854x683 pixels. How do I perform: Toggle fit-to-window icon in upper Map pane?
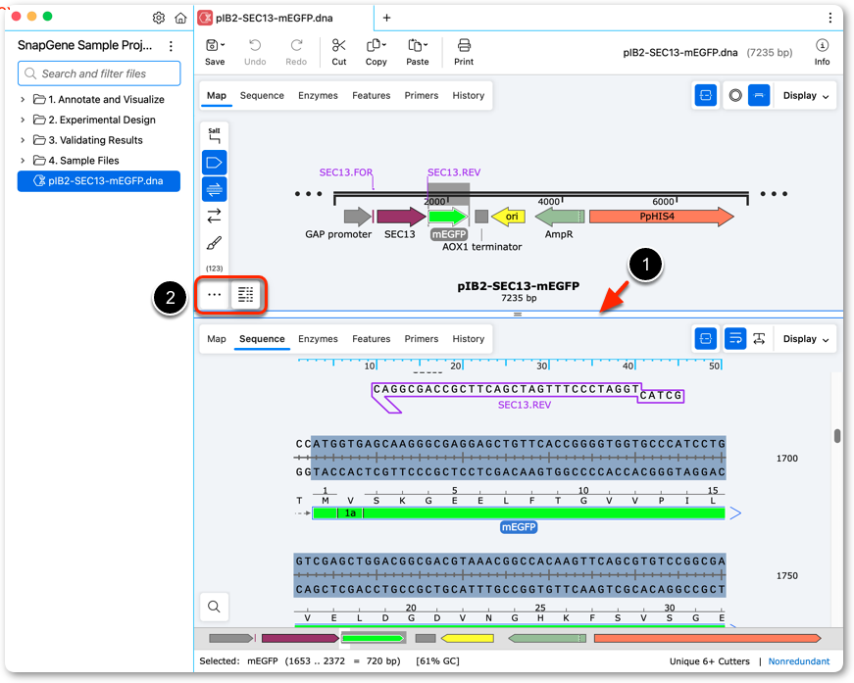pos(706,96)
